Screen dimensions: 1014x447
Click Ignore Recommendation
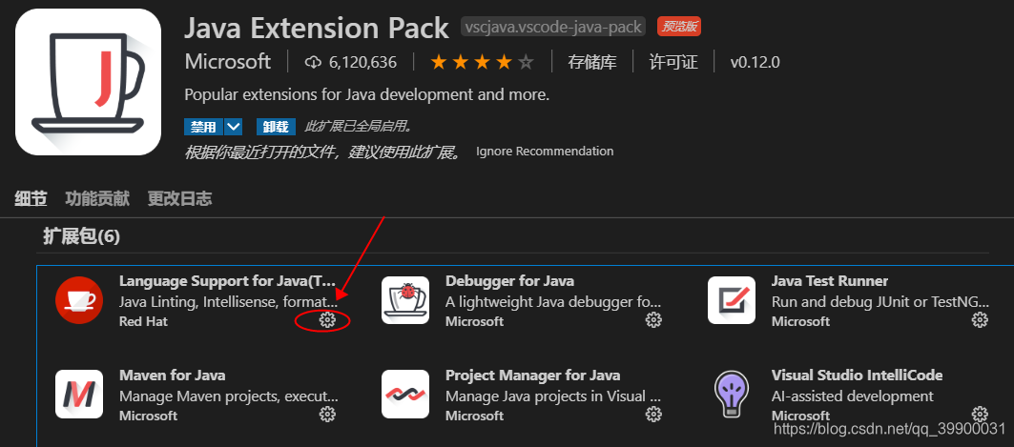pos(545,152)
